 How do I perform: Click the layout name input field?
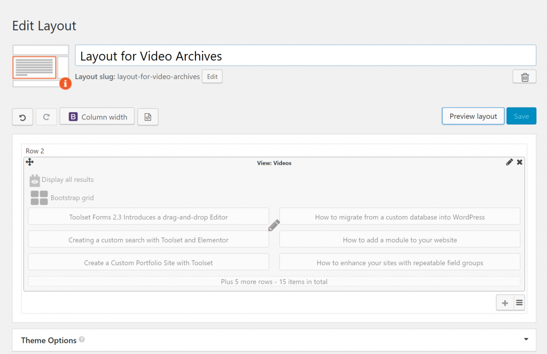(x=305, y=56)
